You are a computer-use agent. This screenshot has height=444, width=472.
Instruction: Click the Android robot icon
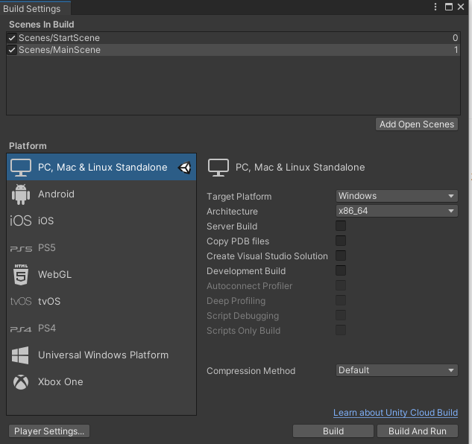[x=21, y=194]
